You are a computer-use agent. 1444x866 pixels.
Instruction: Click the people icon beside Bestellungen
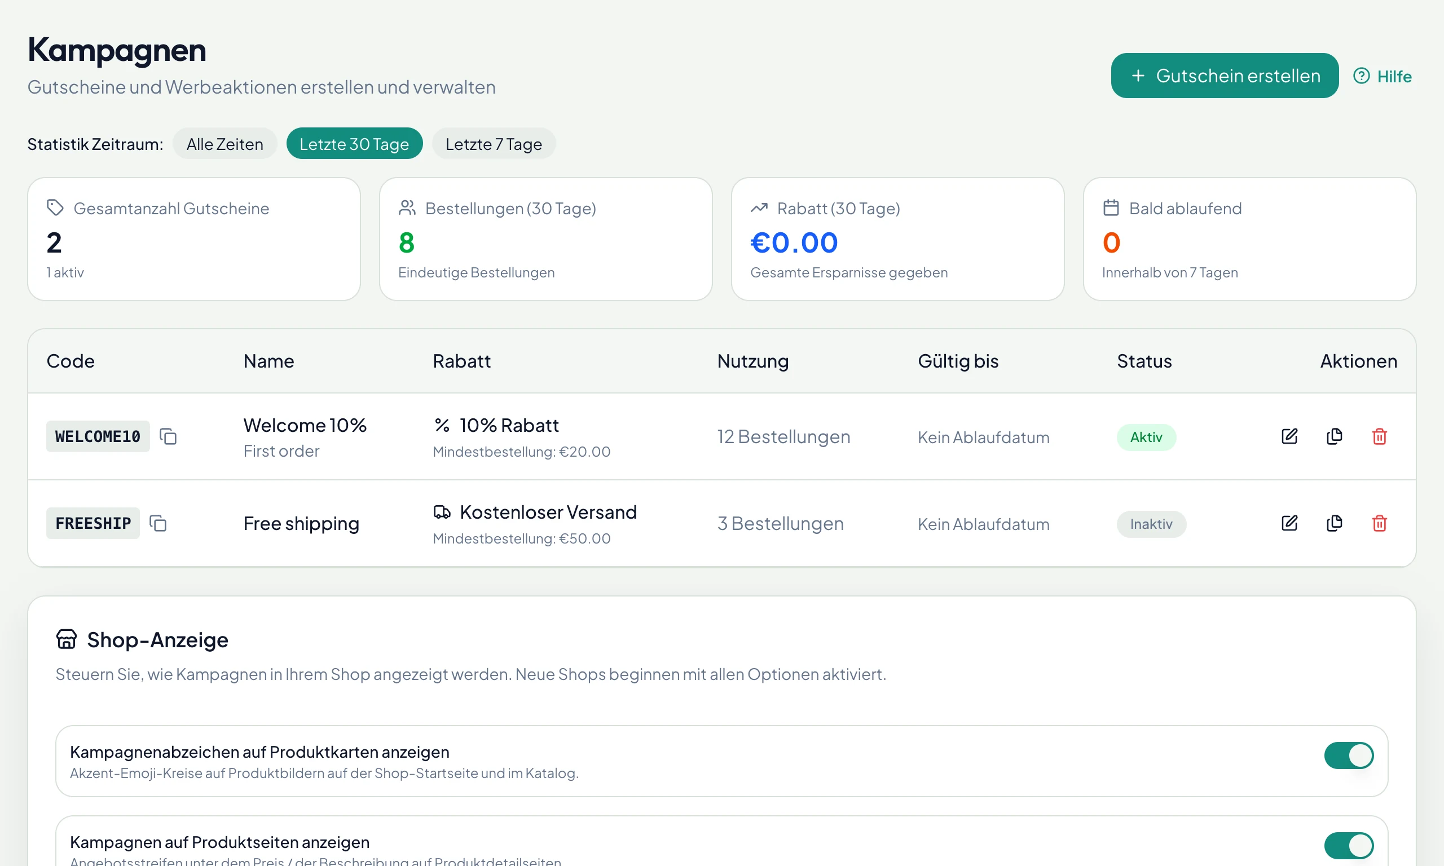(407, 207)
